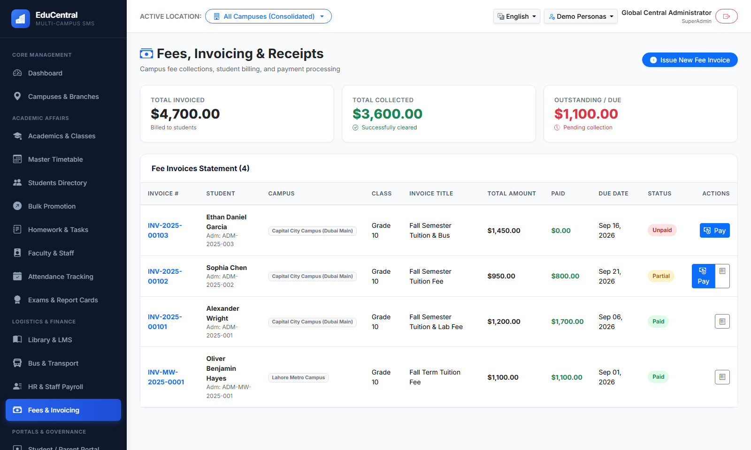This screenshot has height=450, width=751.
Task: Click the EduCentral logo icon
Action: [x=21, y=19]
